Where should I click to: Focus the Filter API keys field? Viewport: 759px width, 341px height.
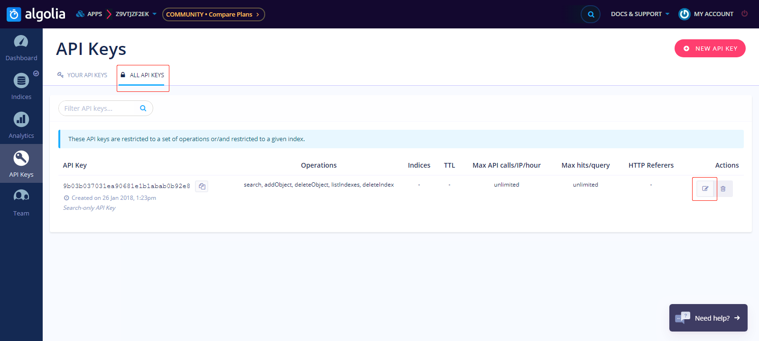(x=105, y=108)
